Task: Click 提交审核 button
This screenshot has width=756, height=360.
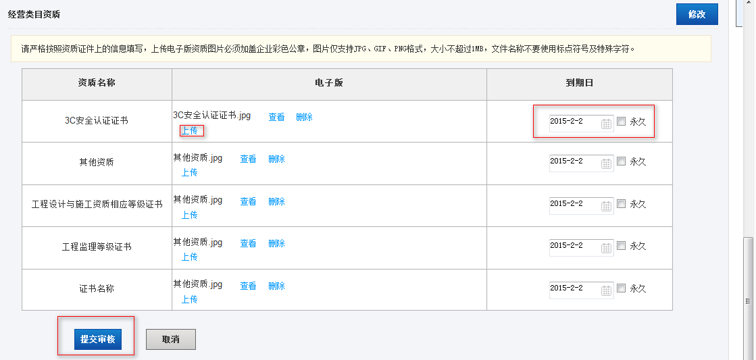Action: 98,339
